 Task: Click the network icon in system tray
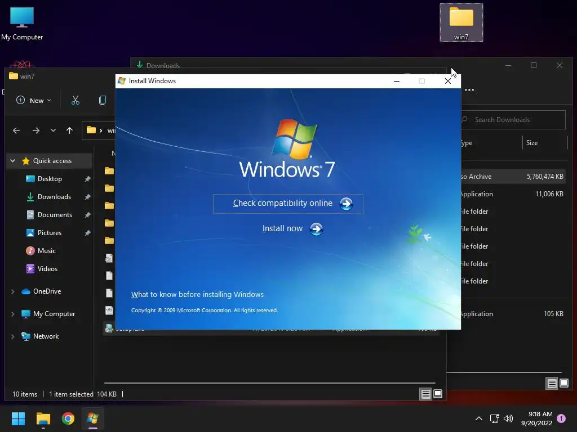(494, 418)
